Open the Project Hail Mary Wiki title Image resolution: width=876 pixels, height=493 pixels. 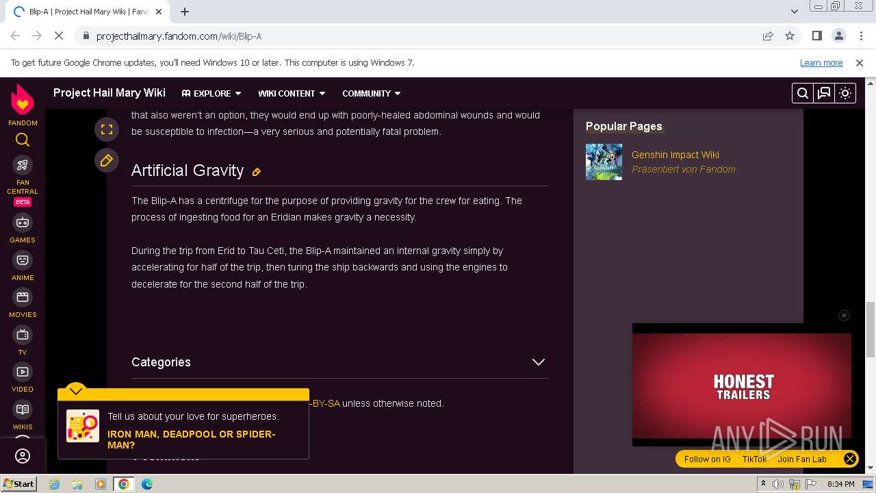click(109, 92)
